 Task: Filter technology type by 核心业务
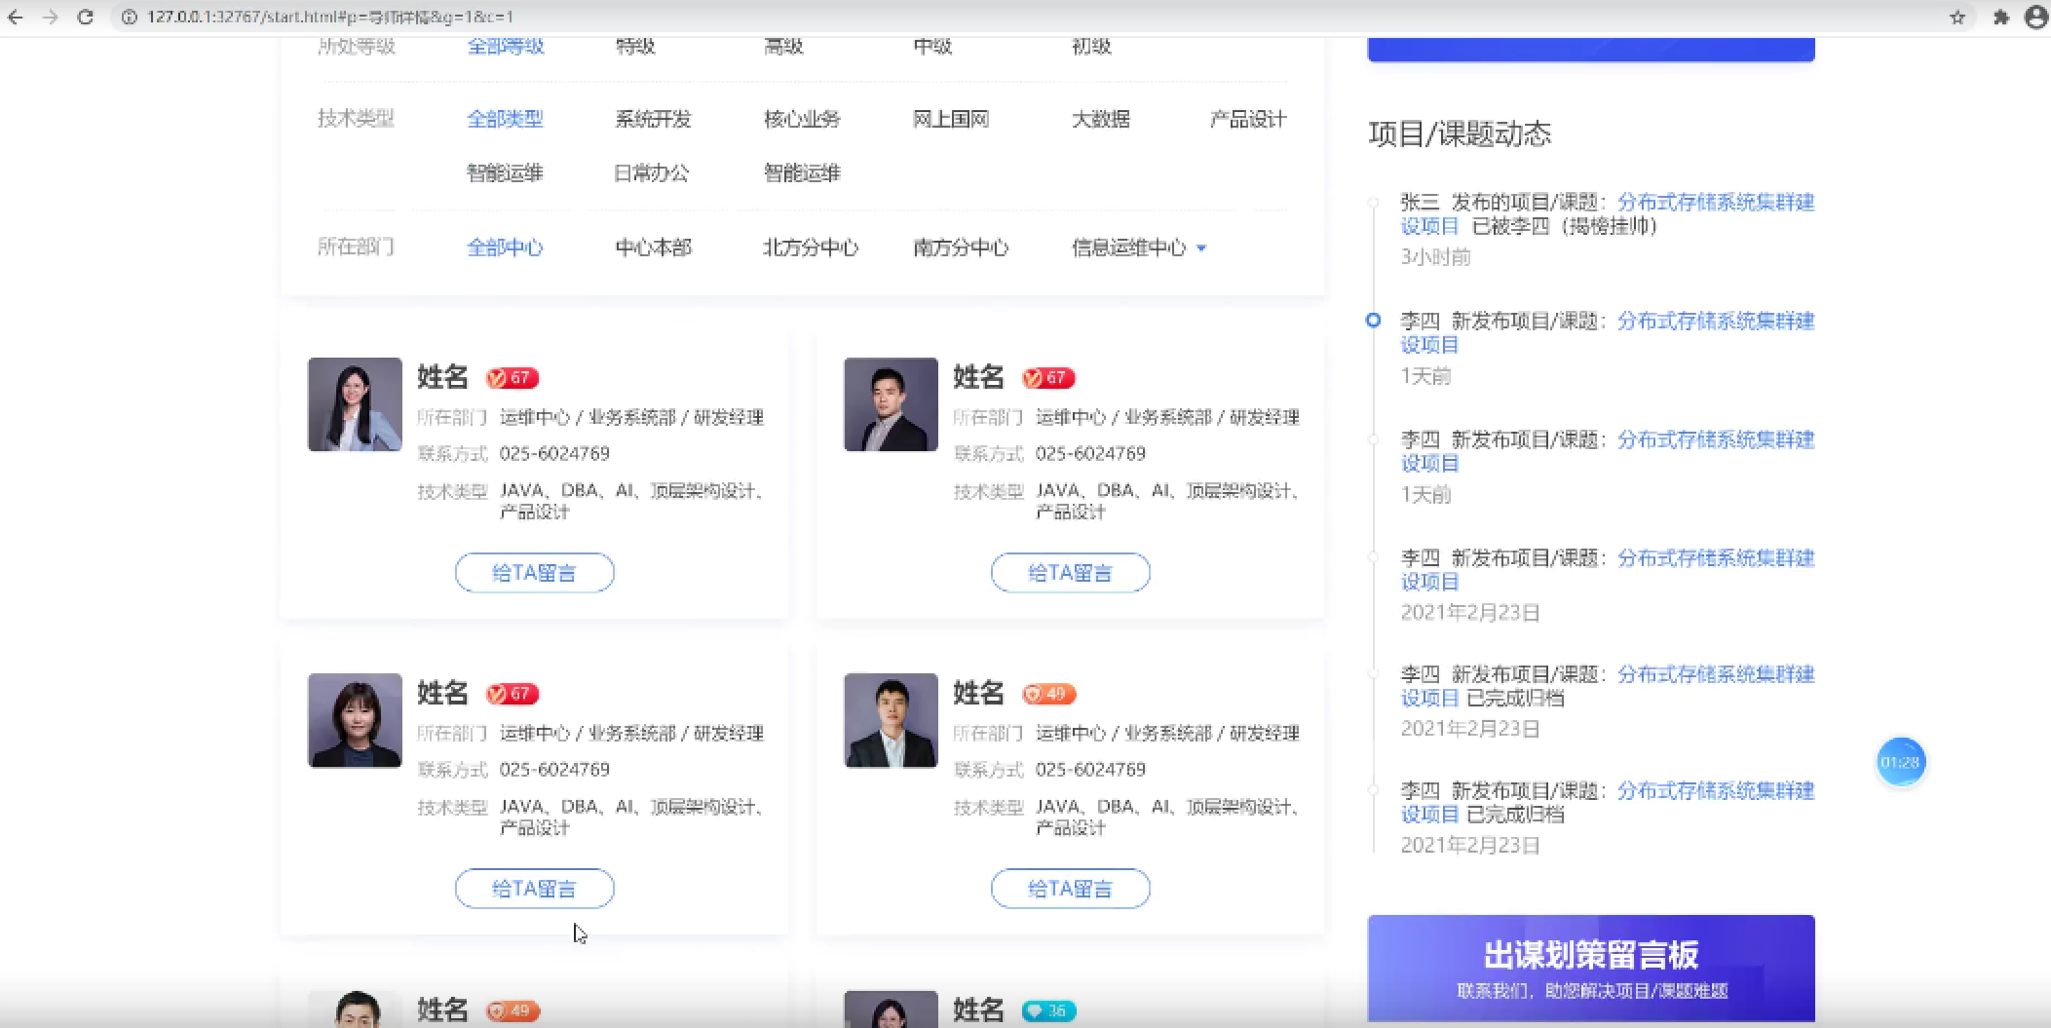point(802,119)
